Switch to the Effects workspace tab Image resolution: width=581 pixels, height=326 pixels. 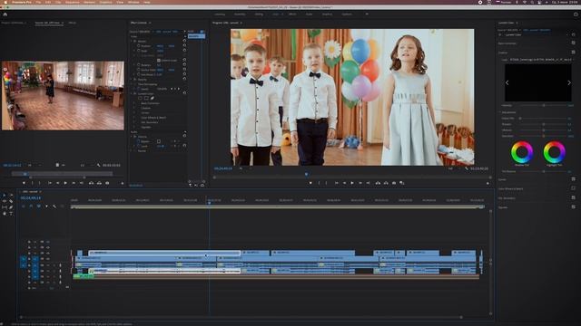coord(292,14)
